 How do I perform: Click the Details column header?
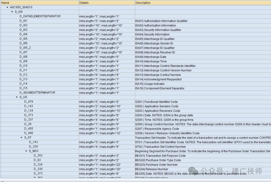[x=107, y=3]
